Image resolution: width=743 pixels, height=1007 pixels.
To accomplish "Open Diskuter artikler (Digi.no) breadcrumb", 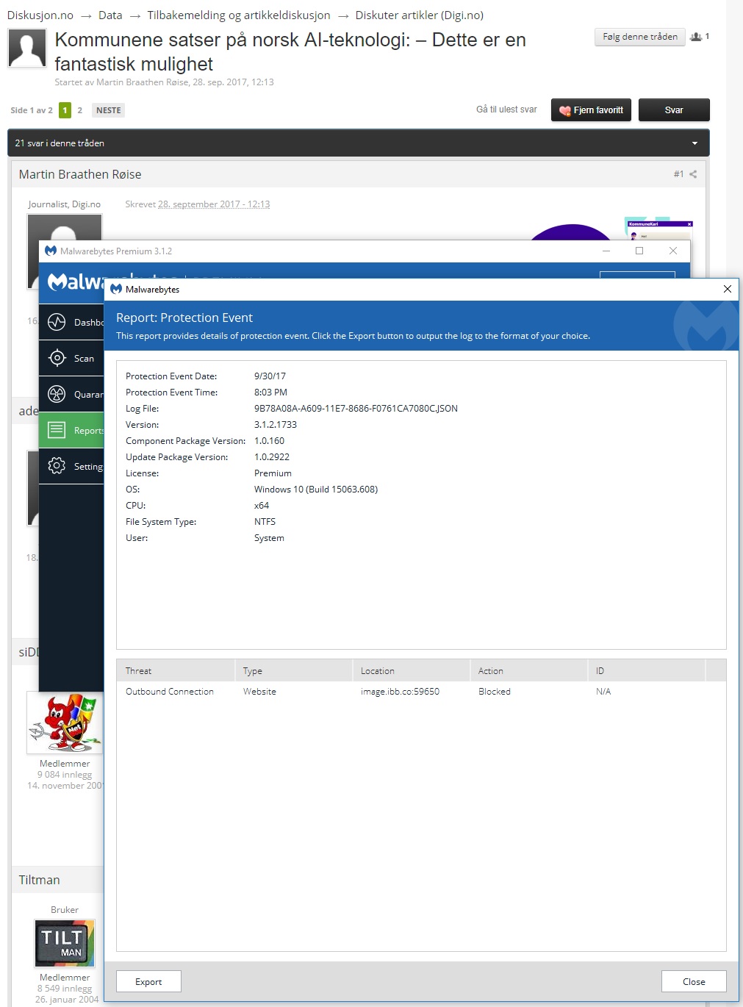I will pos(420,15).
